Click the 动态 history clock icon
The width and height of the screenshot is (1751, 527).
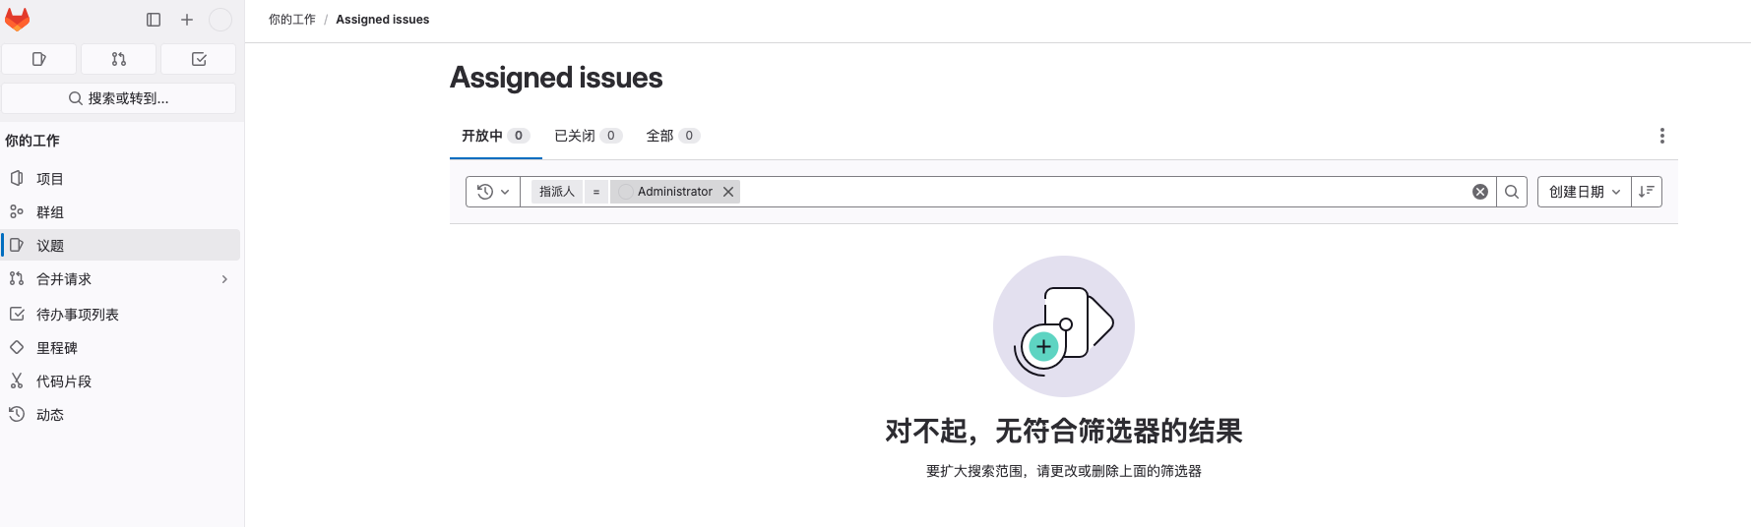(x=17, y=414)
